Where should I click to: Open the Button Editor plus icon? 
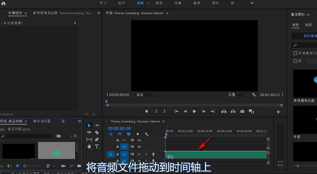pyautogui.click(x=278, y=112)
